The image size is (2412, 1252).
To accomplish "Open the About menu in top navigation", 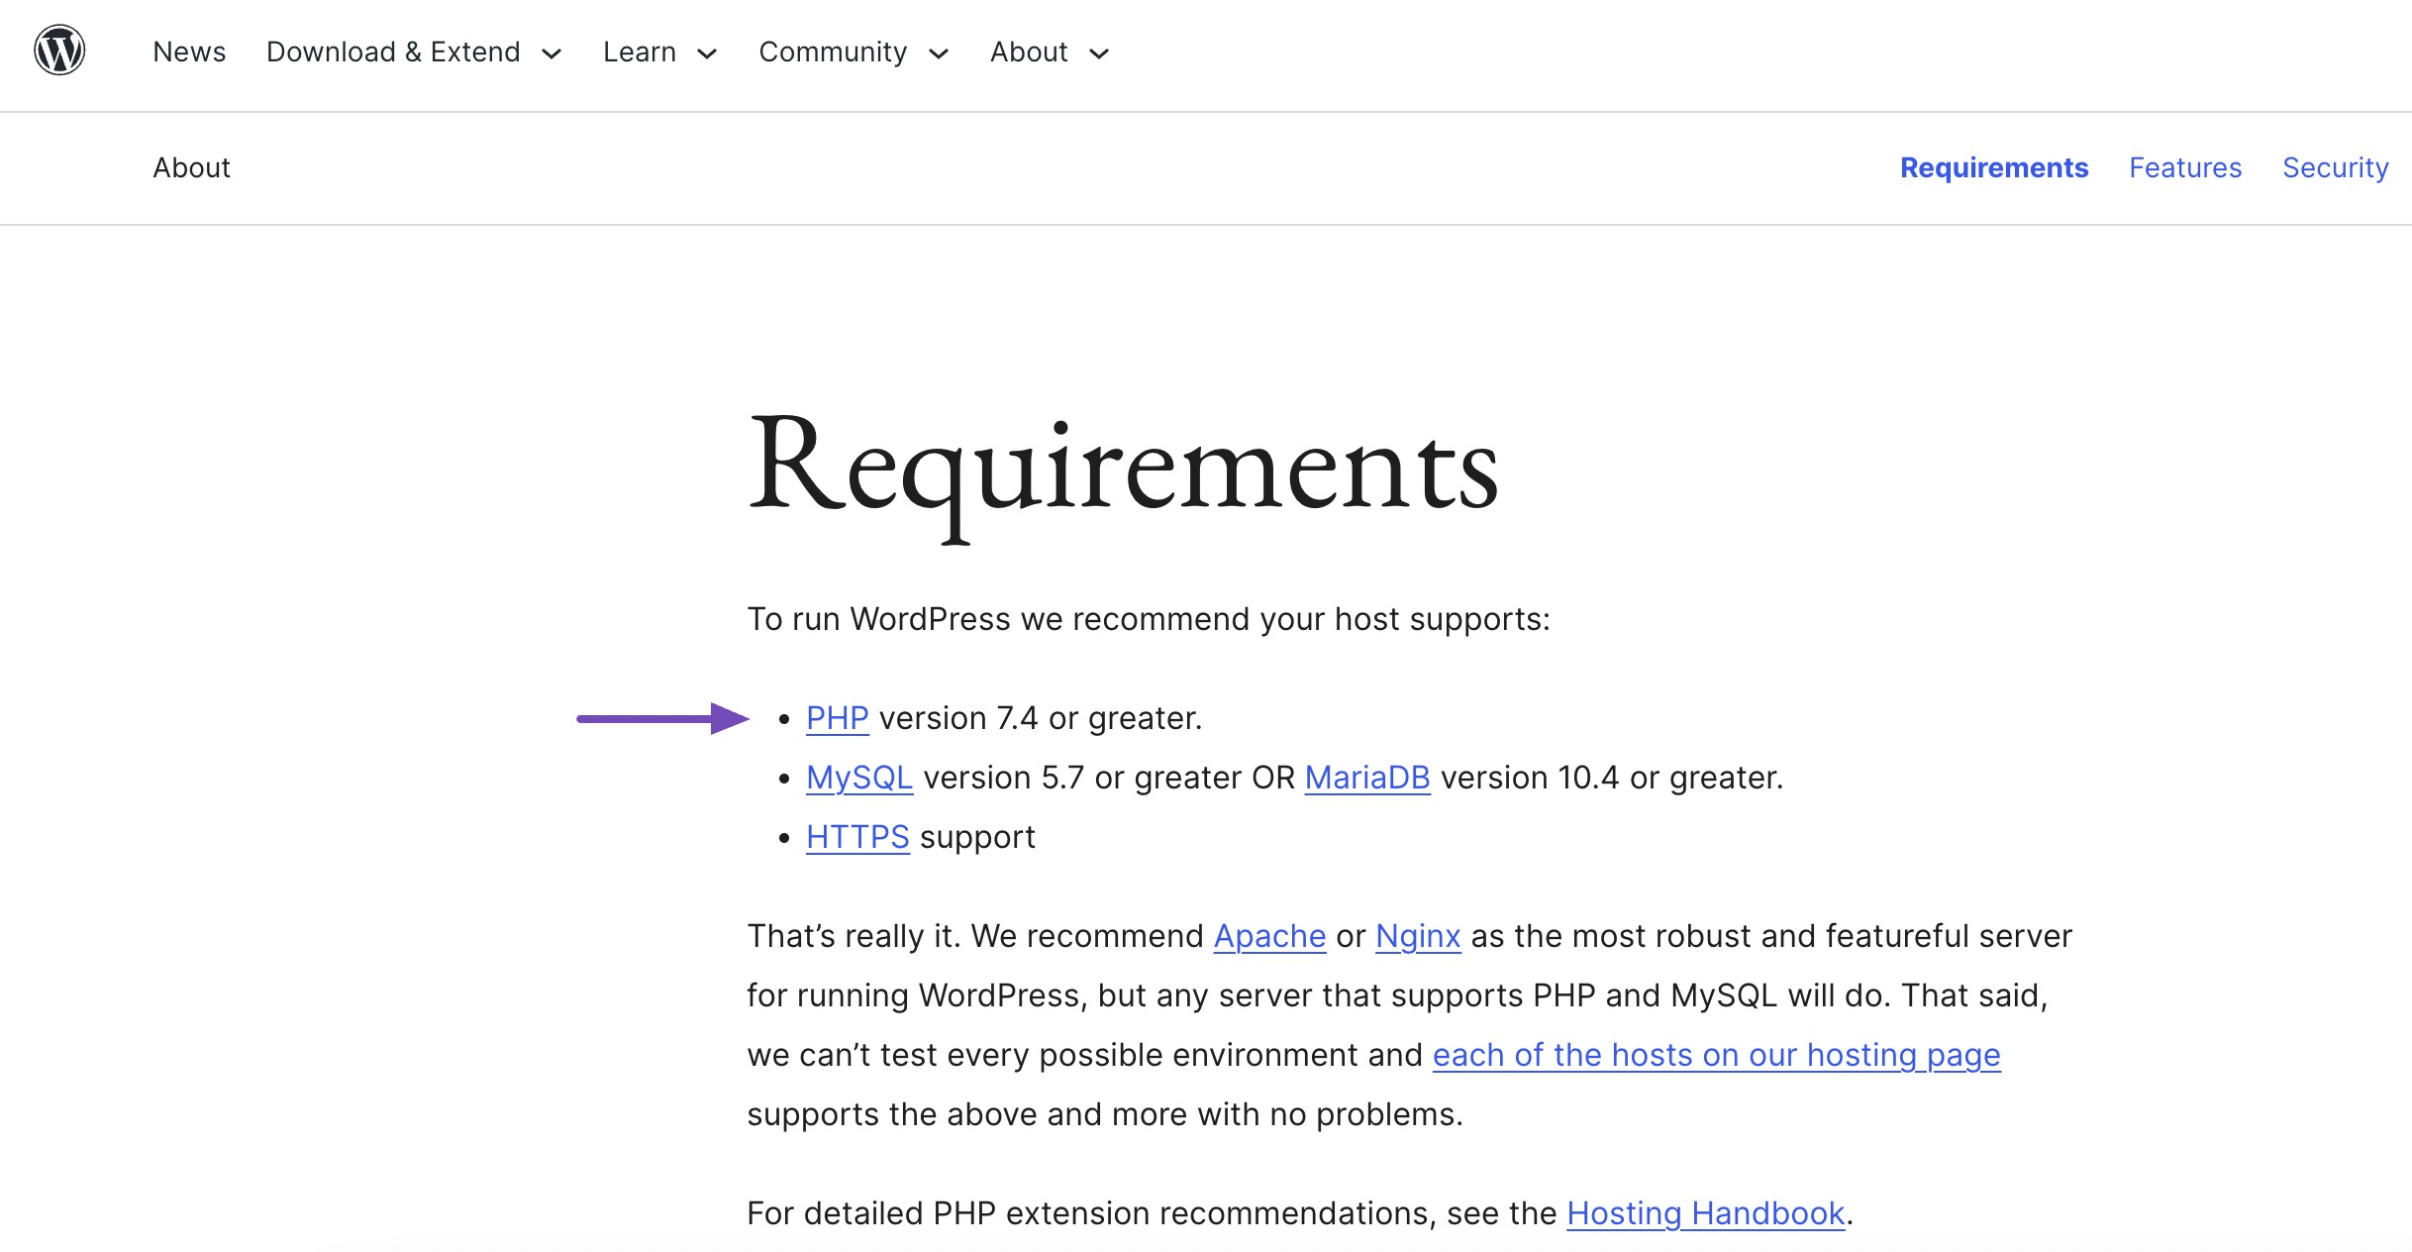I will (1029, 52).
